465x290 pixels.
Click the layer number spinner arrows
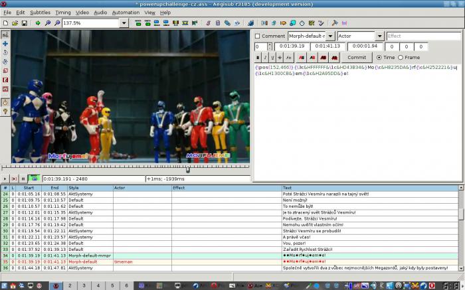[x=269, y=46]
